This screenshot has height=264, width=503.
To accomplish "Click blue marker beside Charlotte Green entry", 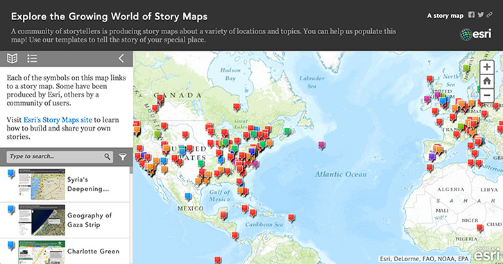I will (11, 246).
